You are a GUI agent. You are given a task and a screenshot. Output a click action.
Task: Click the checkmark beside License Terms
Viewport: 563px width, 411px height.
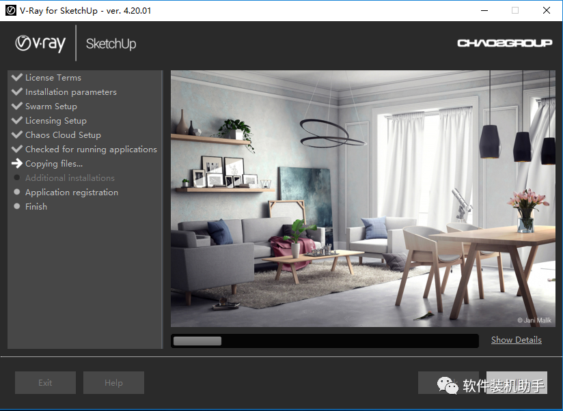click(x=17, y=77)
